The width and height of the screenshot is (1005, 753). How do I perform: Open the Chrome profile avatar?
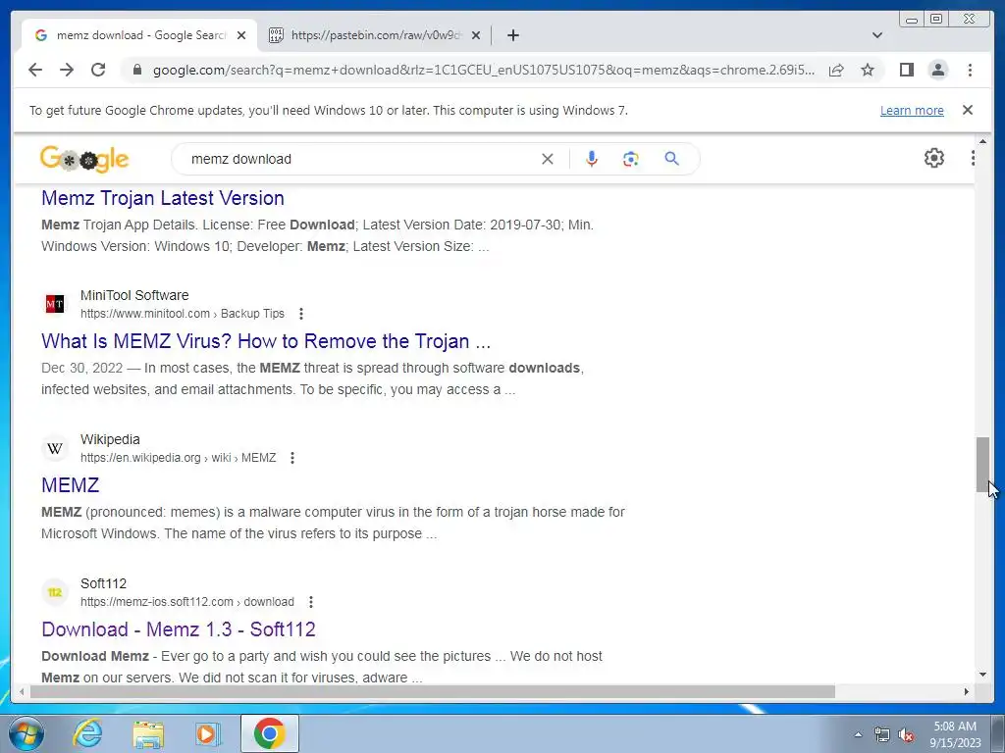[x=937, y=70]
